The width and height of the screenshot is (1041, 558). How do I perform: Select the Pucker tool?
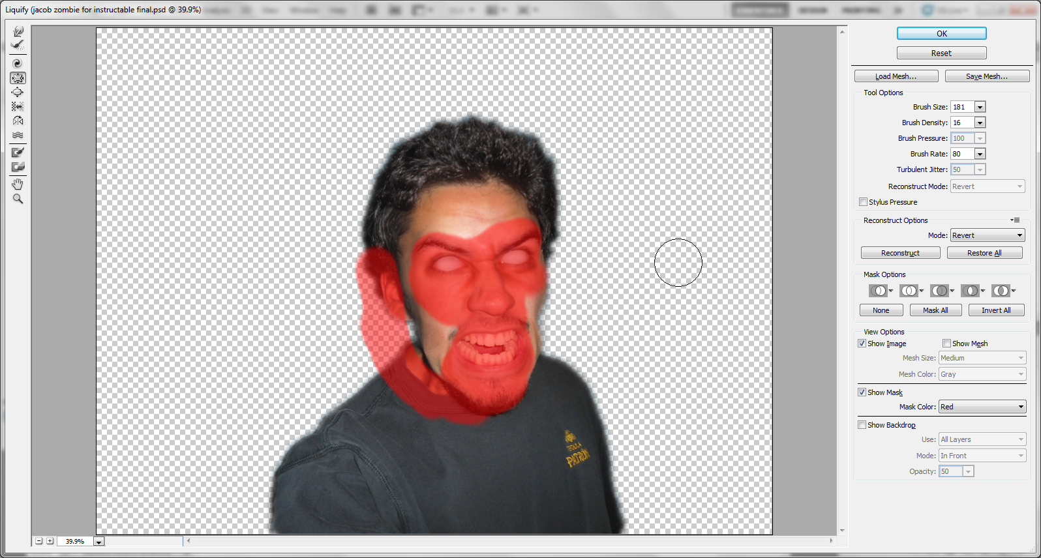pyautogui.click(x=18, y=78)
